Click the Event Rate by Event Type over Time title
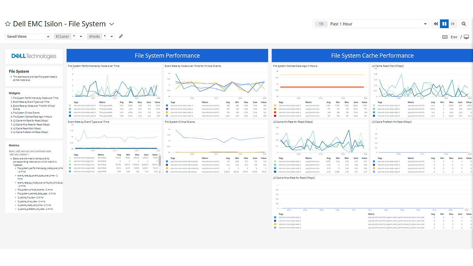 point(89,122)
